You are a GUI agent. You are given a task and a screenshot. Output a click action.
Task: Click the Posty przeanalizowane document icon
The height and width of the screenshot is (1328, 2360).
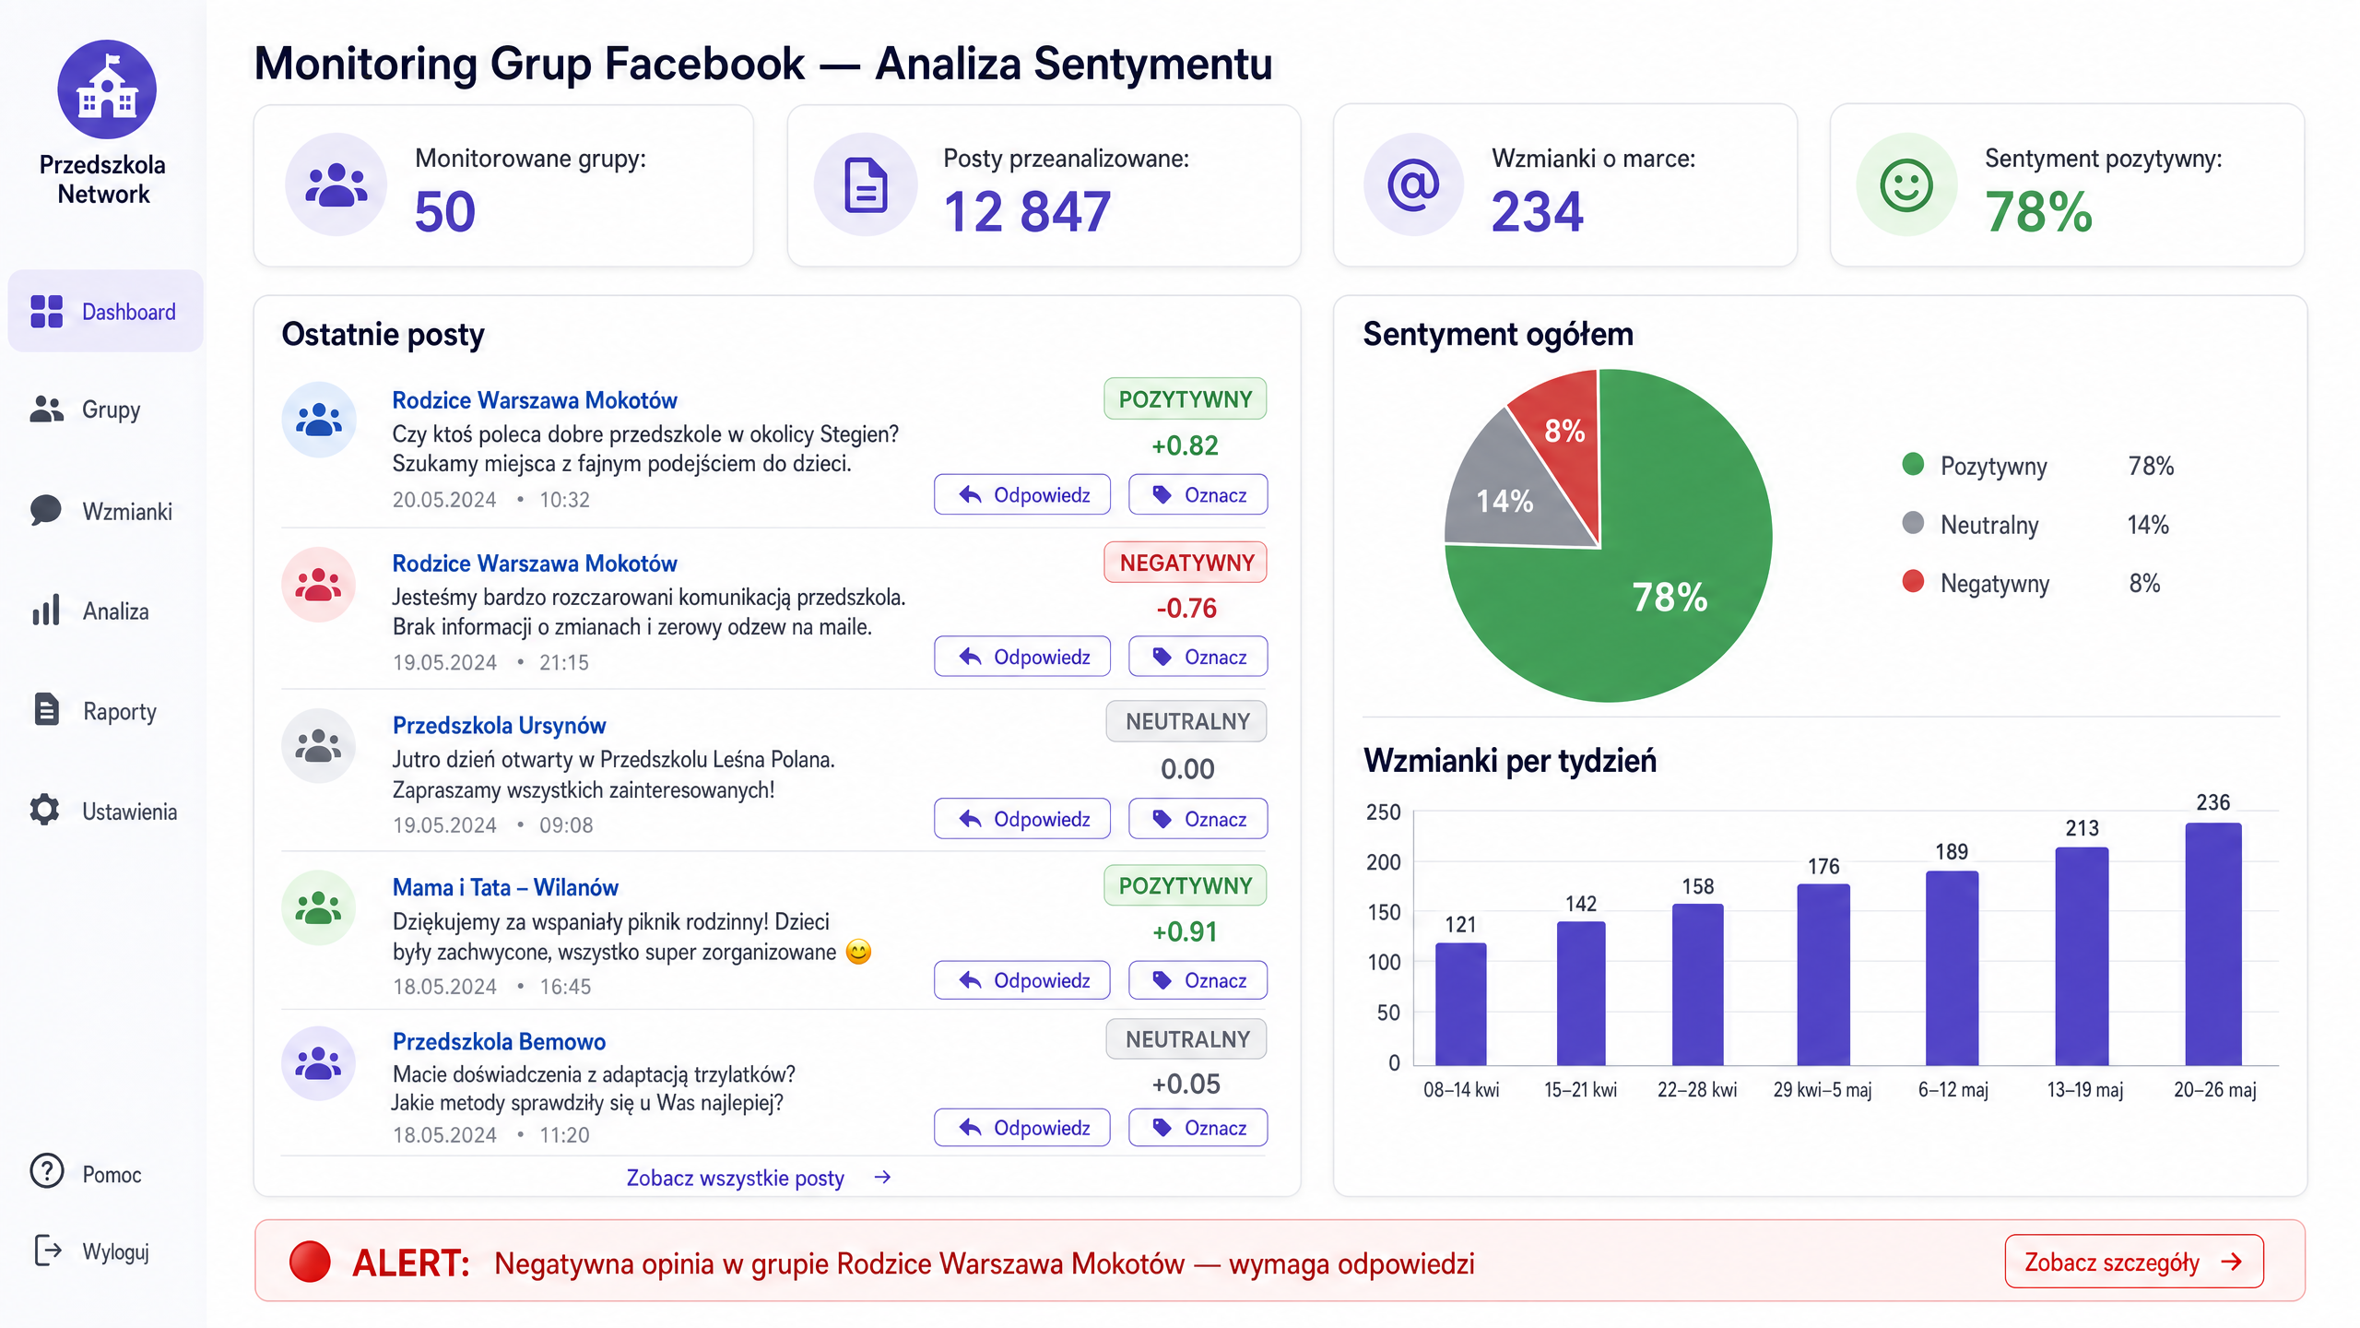(x=866, y=184)
